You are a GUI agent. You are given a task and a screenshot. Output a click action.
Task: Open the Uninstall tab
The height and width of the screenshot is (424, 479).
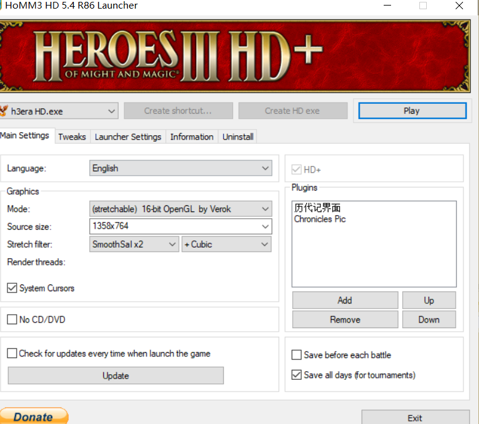tap(238, 137)
